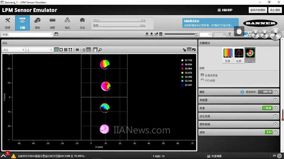This screenshot has width=284, height=159.
Task: Open the 管理 (Manage) tools tab
Action: click(x=7, y=23)
